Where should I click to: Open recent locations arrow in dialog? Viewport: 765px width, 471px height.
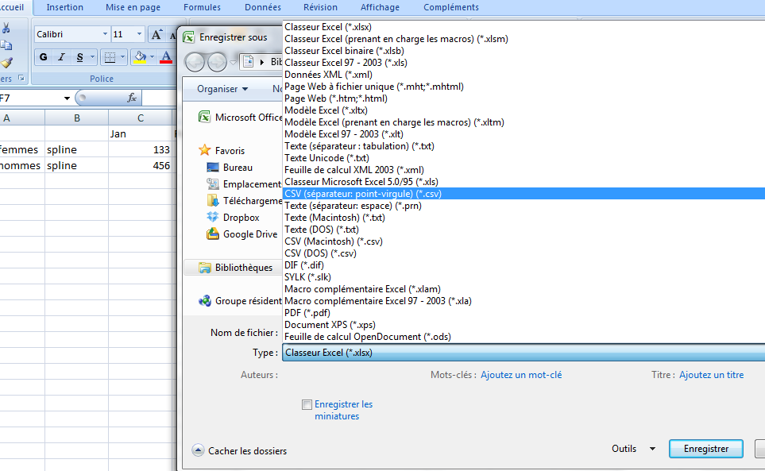[x=234, y=63]
